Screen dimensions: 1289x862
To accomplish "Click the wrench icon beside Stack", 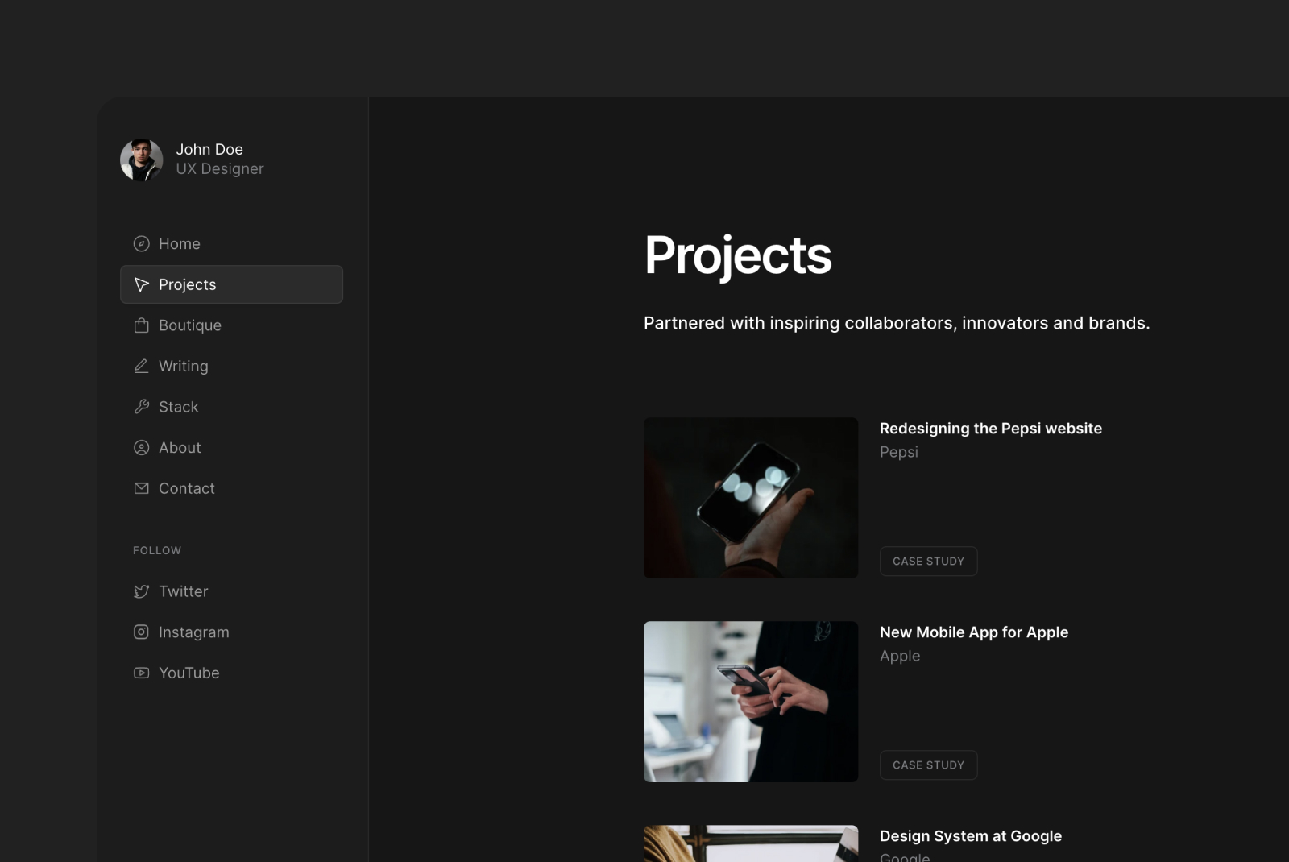I will click(141, 407).
